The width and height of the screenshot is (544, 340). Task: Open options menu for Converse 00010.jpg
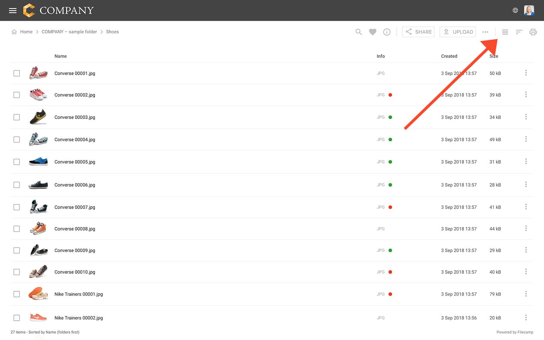pyautogui.click(x=526, y=271)
